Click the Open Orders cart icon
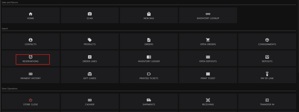Image resolution: width=299 pixels, height=112 pixels. coord(208,40)
